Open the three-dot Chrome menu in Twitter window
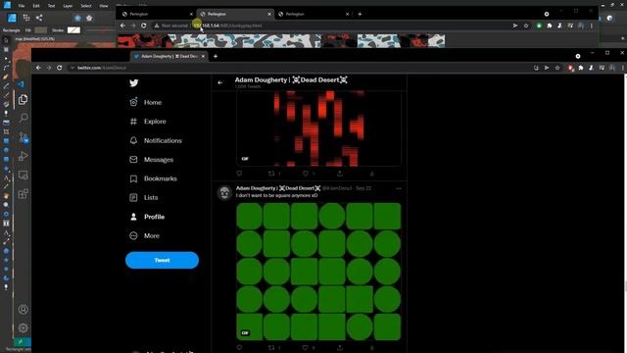Screen dimensions: 627x353 coord(623,68)
